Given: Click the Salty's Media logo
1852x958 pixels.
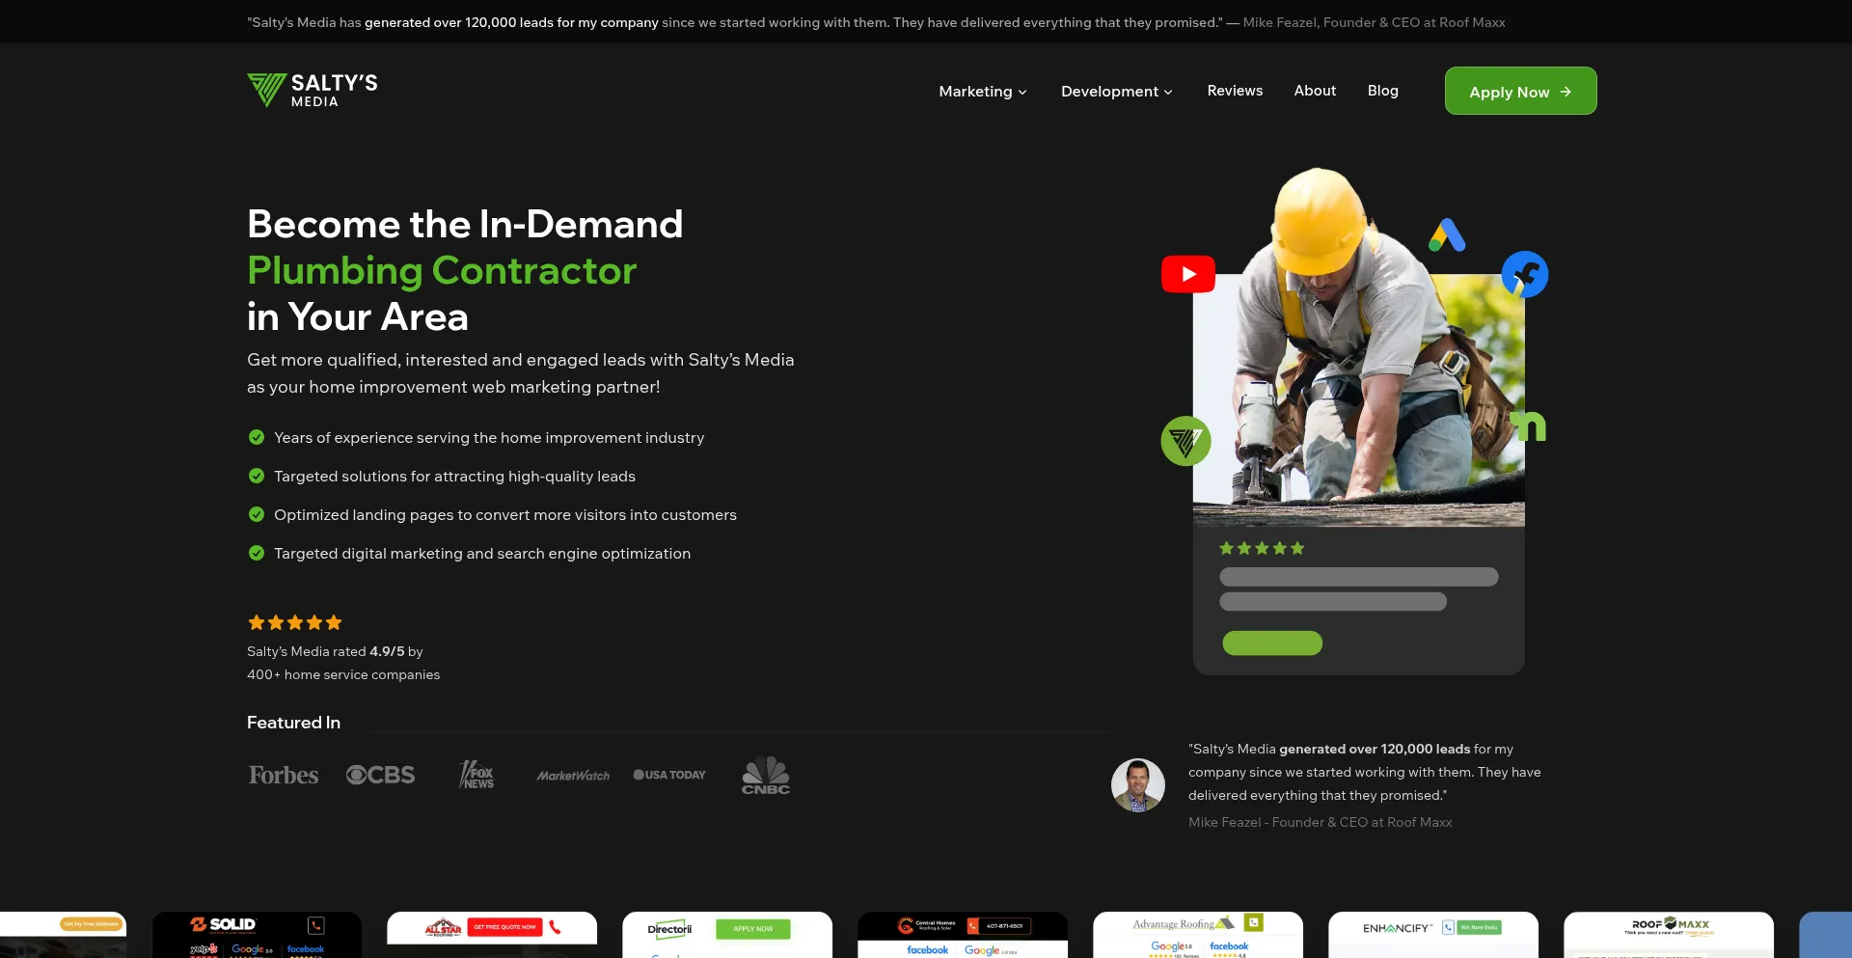Looking at the screenshot, I should click(313, 91).
